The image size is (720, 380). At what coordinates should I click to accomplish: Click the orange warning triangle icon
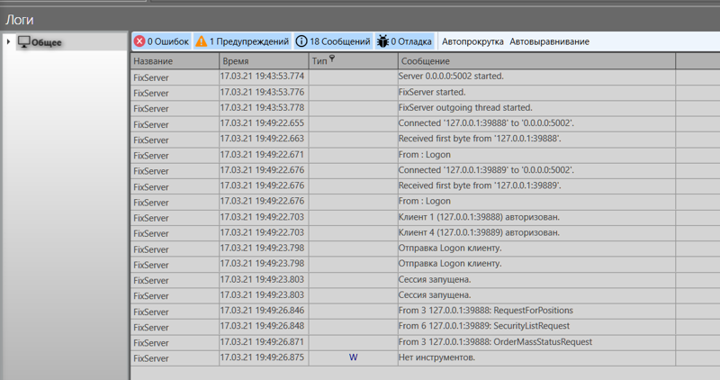[x=201, y=41]
